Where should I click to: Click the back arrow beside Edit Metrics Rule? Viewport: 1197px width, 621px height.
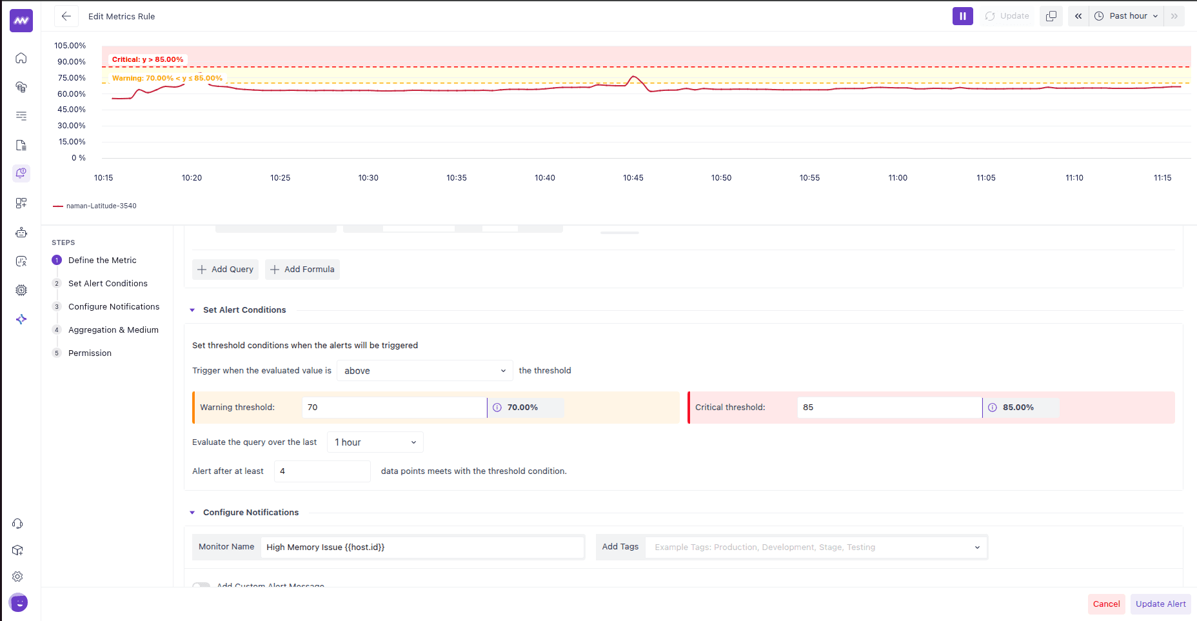pos(66,16)
